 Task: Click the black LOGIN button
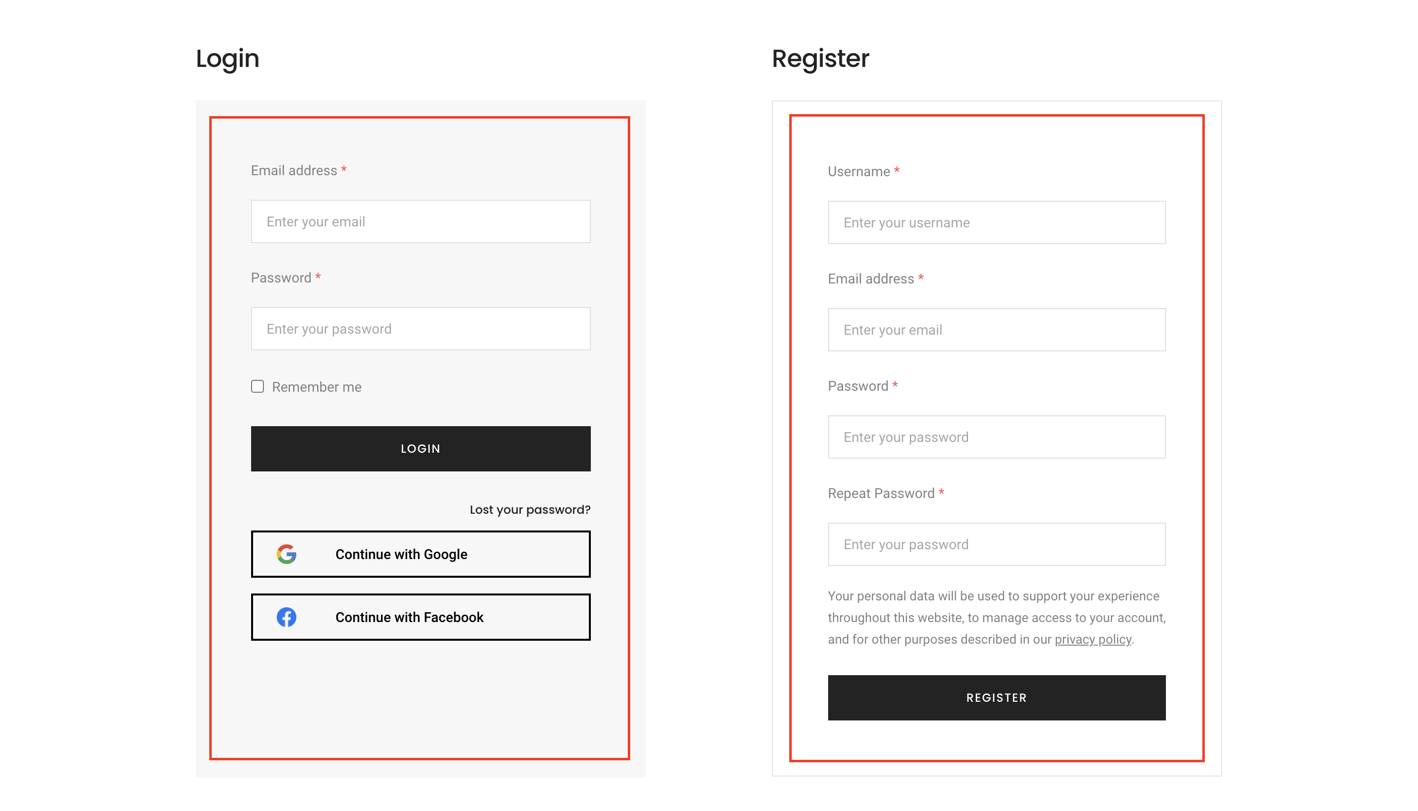pyautogui.click(x=420, y=448)
